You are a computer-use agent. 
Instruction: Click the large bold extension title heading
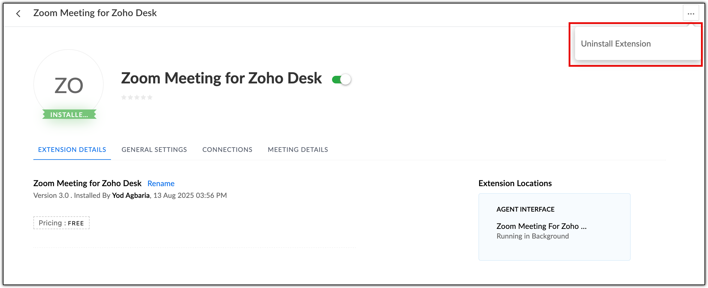click(x=221, y=78)
